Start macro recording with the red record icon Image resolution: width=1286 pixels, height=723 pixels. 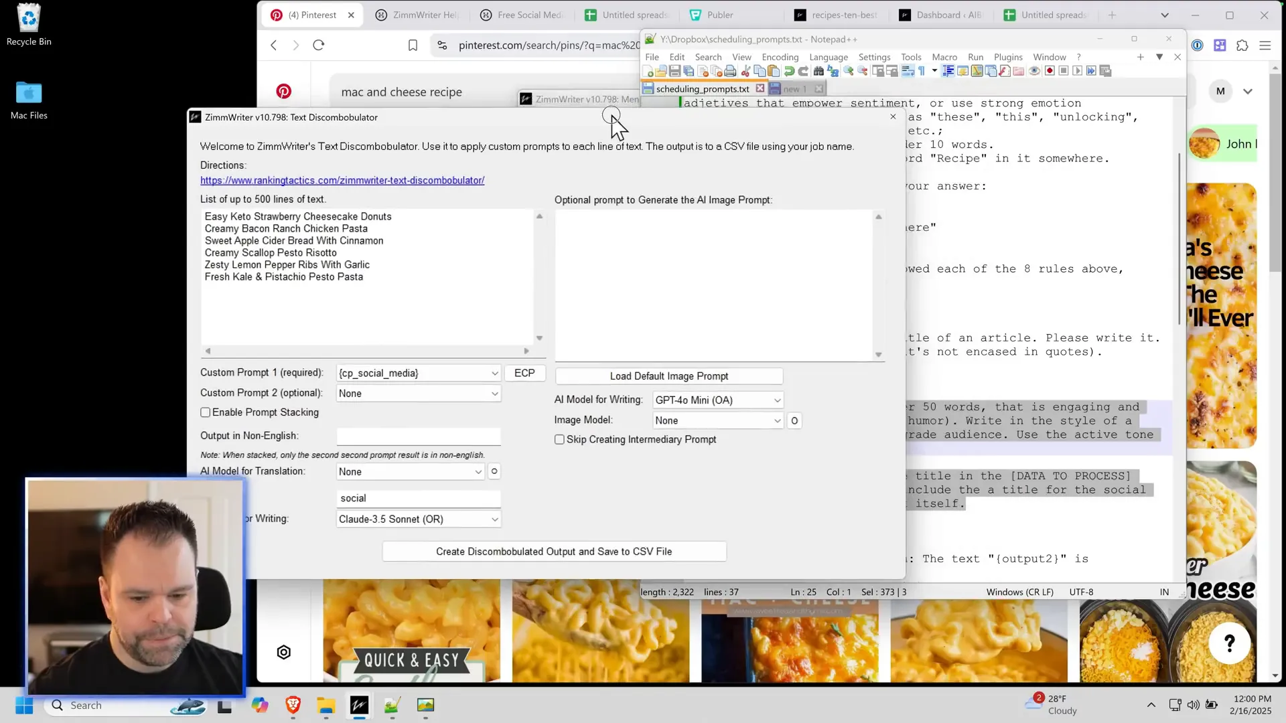[x=1050, y=71]
